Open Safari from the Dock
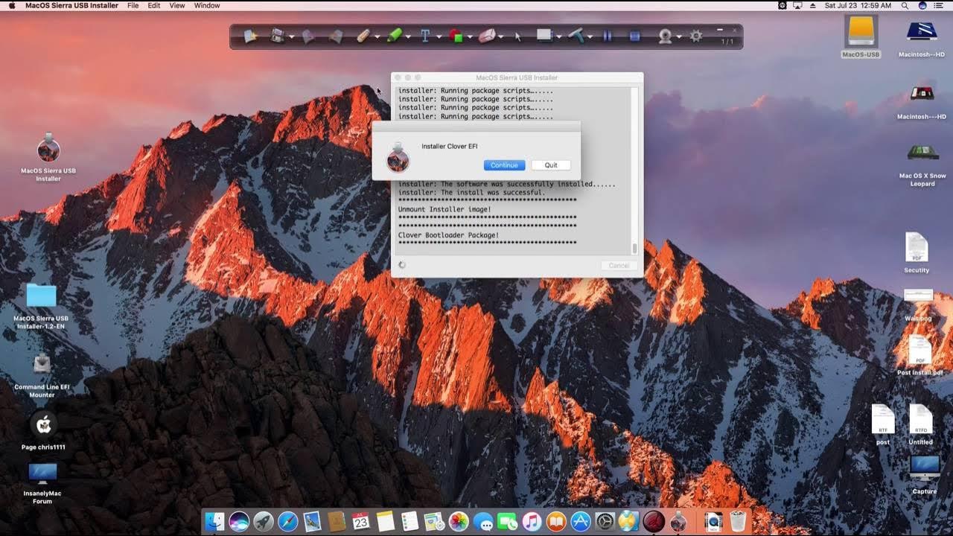The width and height of the screenshot is (953, 536). click(288, 521)
